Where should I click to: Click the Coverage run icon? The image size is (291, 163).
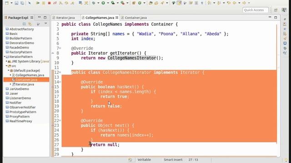tap(113, 3)
